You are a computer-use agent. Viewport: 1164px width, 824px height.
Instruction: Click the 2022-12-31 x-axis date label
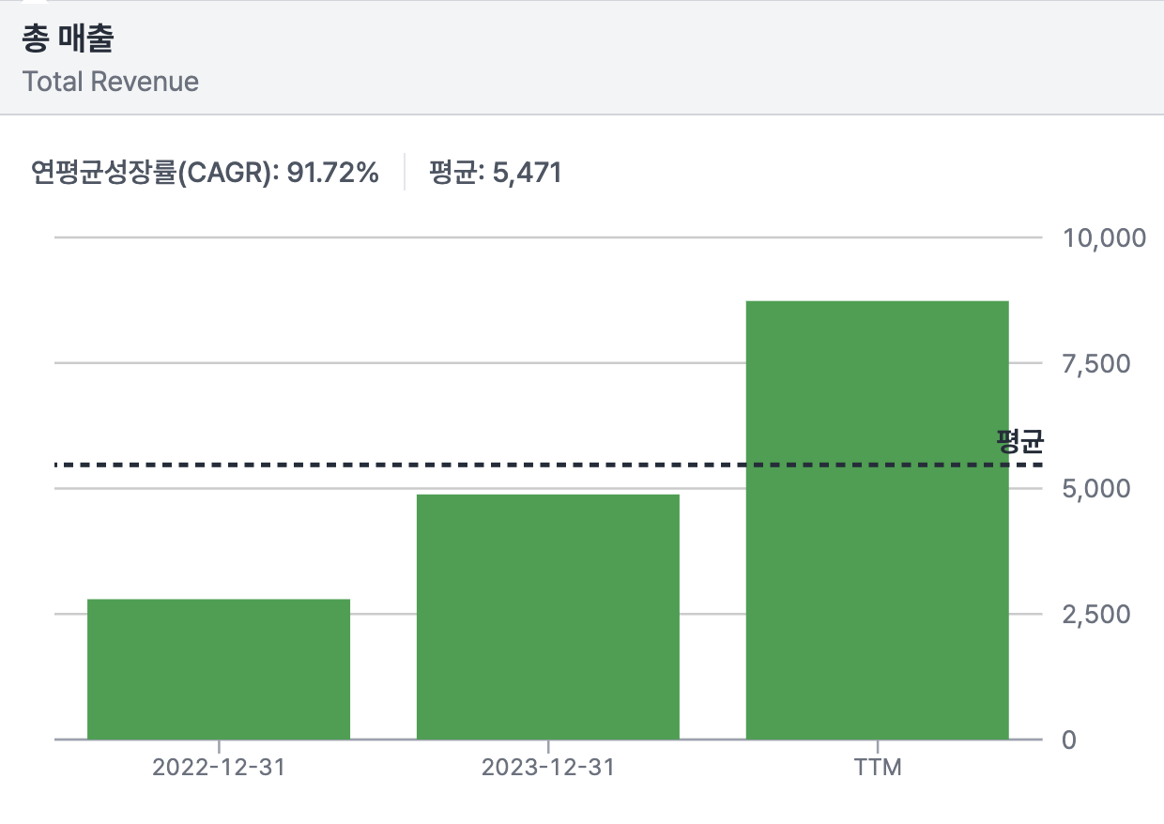219,768
